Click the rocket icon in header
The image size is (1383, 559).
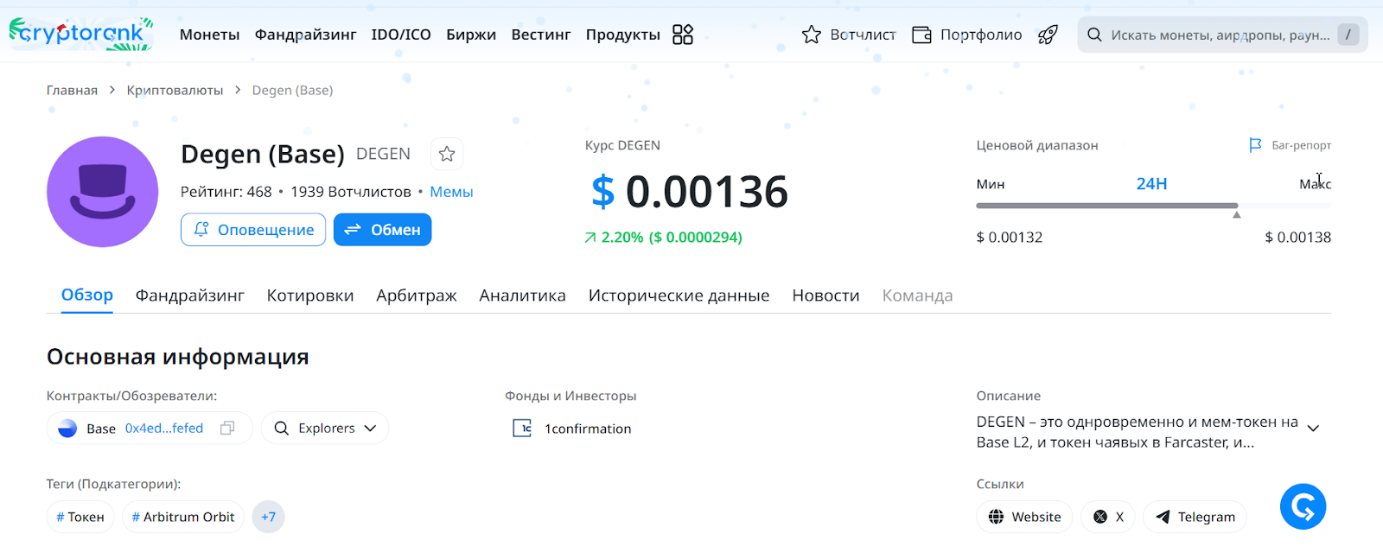[x=1048, y=35]
